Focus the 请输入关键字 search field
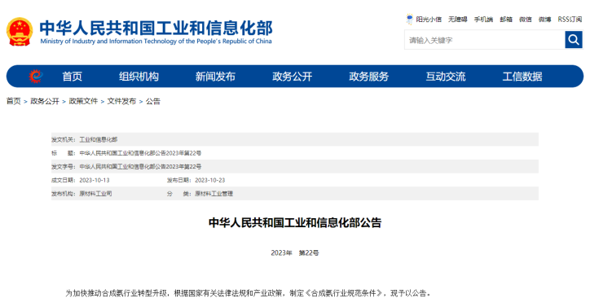Screen dimensions: 590x307 [485, 40]
